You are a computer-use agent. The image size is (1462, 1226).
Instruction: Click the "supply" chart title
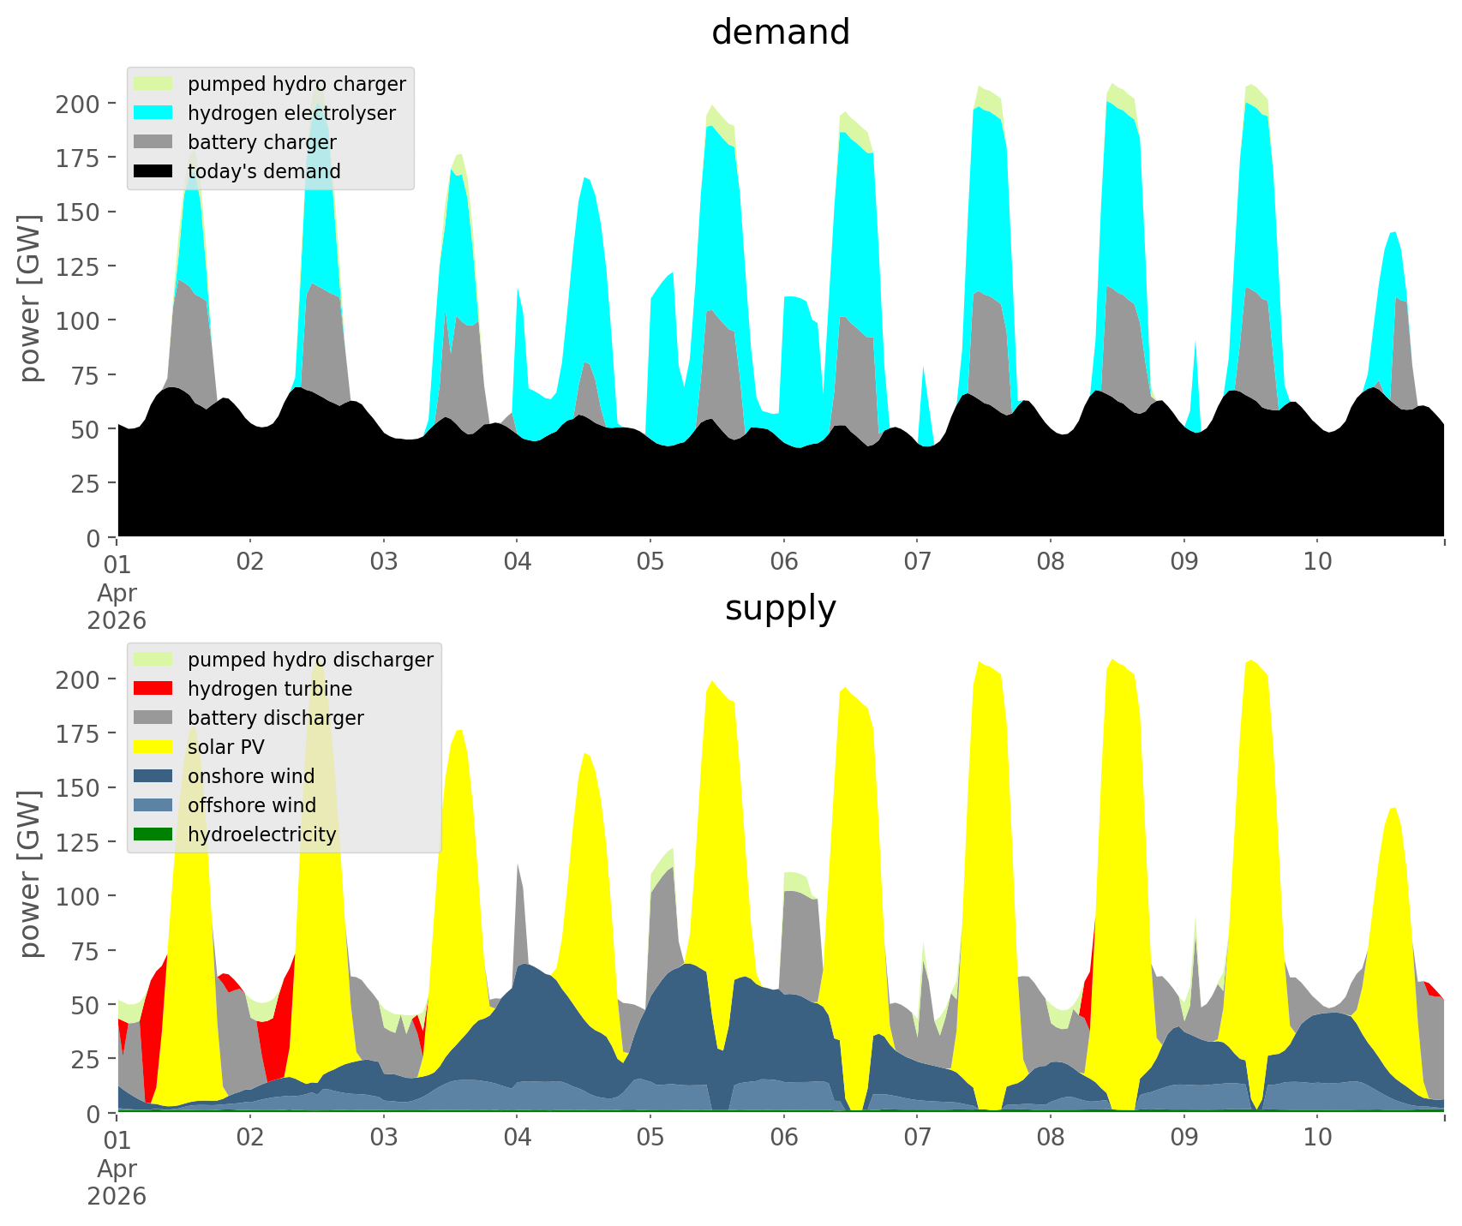click(x=780, y=608)
